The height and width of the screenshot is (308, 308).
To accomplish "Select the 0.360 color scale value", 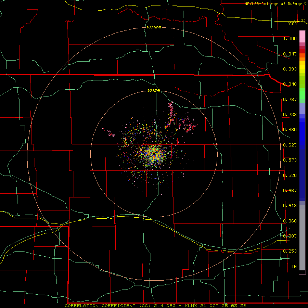I will click(x=290, y=221).
